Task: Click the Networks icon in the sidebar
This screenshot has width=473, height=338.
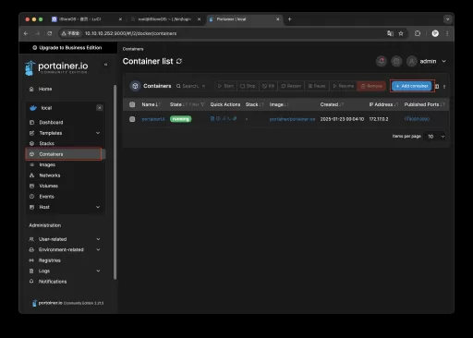Action: click(31, 175)
